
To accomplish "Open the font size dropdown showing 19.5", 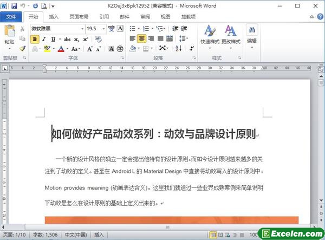I will click(101, 28).
